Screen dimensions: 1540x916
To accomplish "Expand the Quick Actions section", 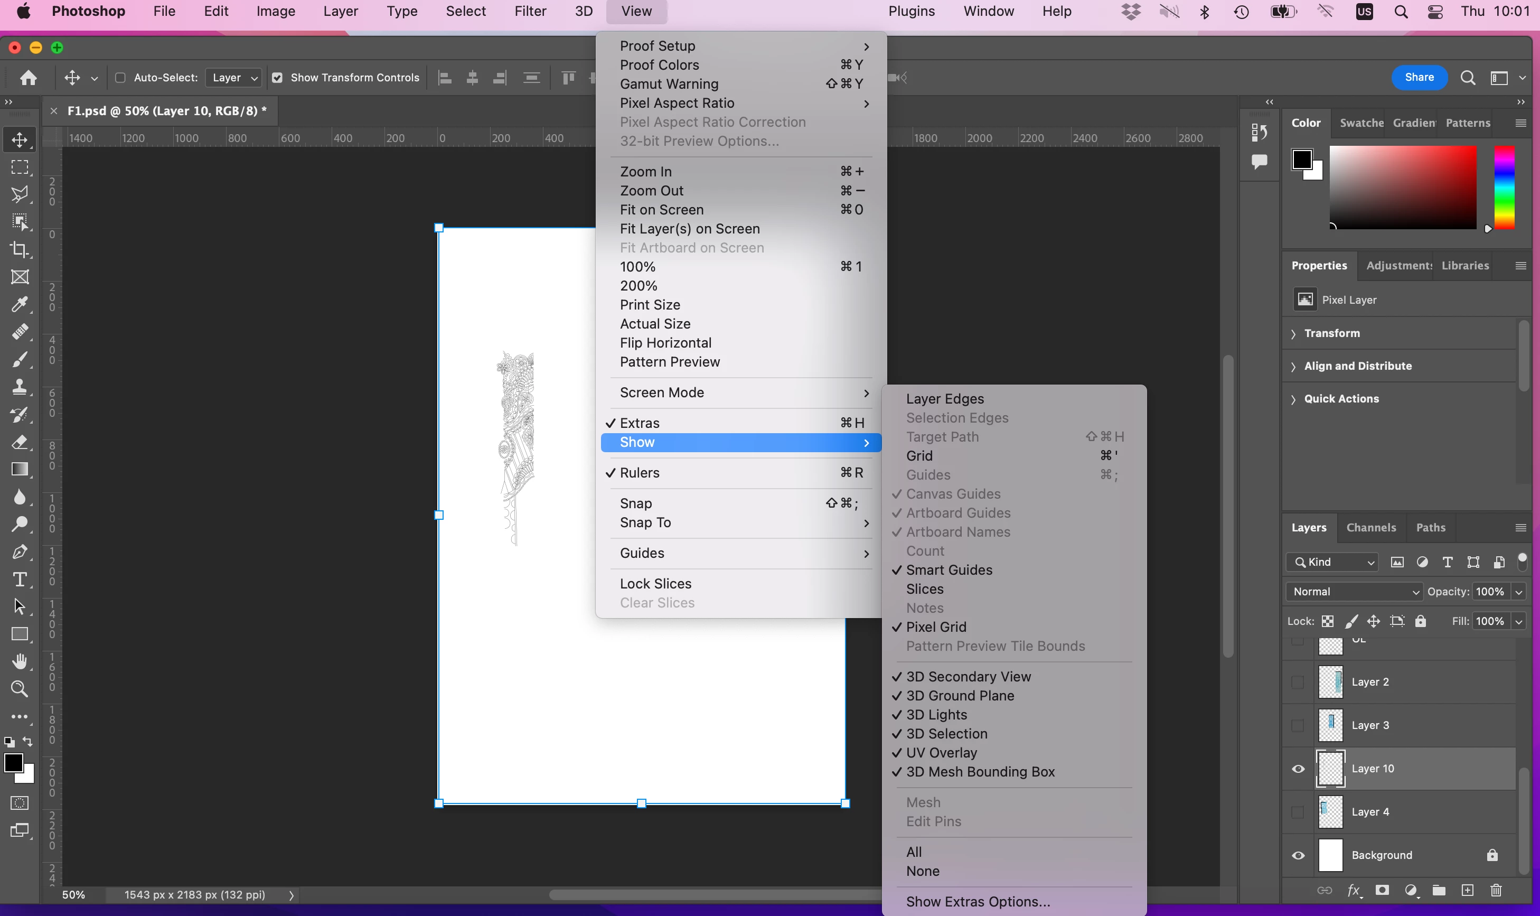I will pos(1341,399).
